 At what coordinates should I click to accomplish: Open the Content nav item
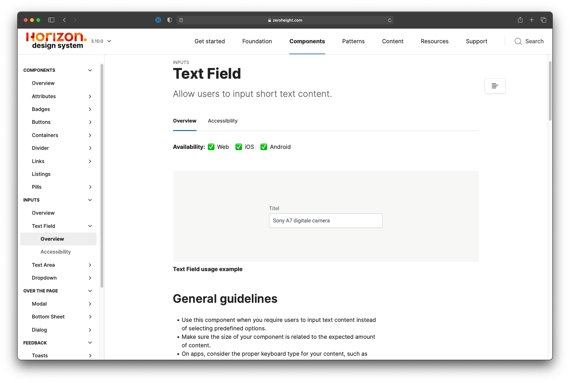click(x=393, y=41)
